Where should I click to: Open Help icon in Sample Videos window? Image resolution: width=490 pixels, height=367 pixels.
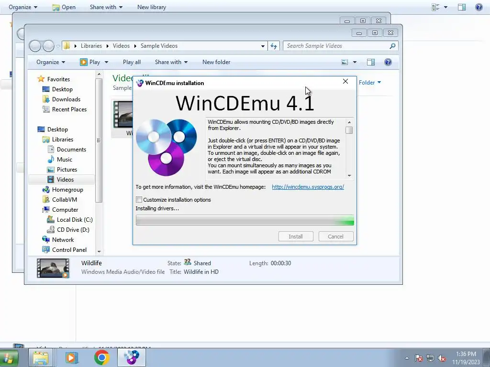pyautogui.click(x=388, y=62)
